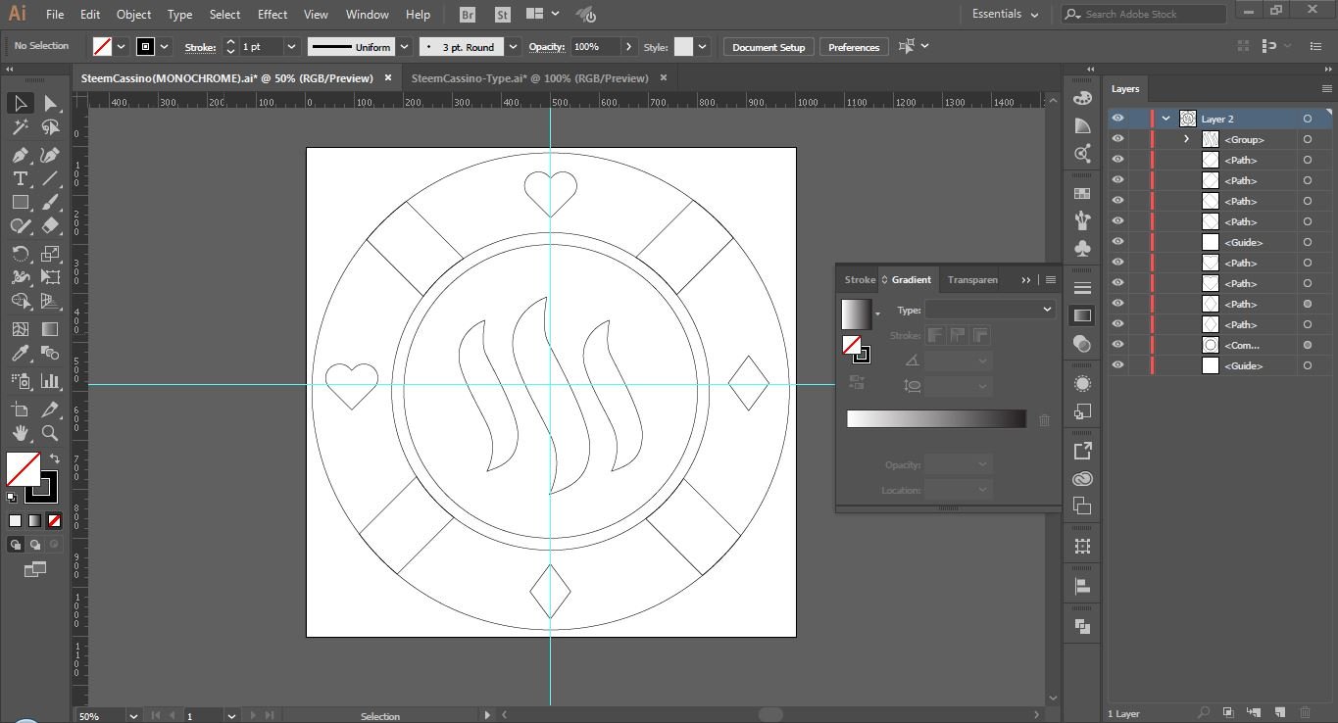Open the Essentials workspace dropdown
The height and width of the screenshot is (723, 1338).
[1006, 15]
